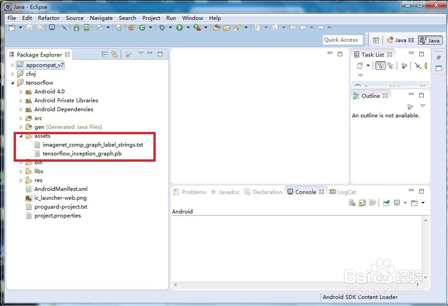
Task: Click the Run External Tools icon
Action: [x=197, y=27]
